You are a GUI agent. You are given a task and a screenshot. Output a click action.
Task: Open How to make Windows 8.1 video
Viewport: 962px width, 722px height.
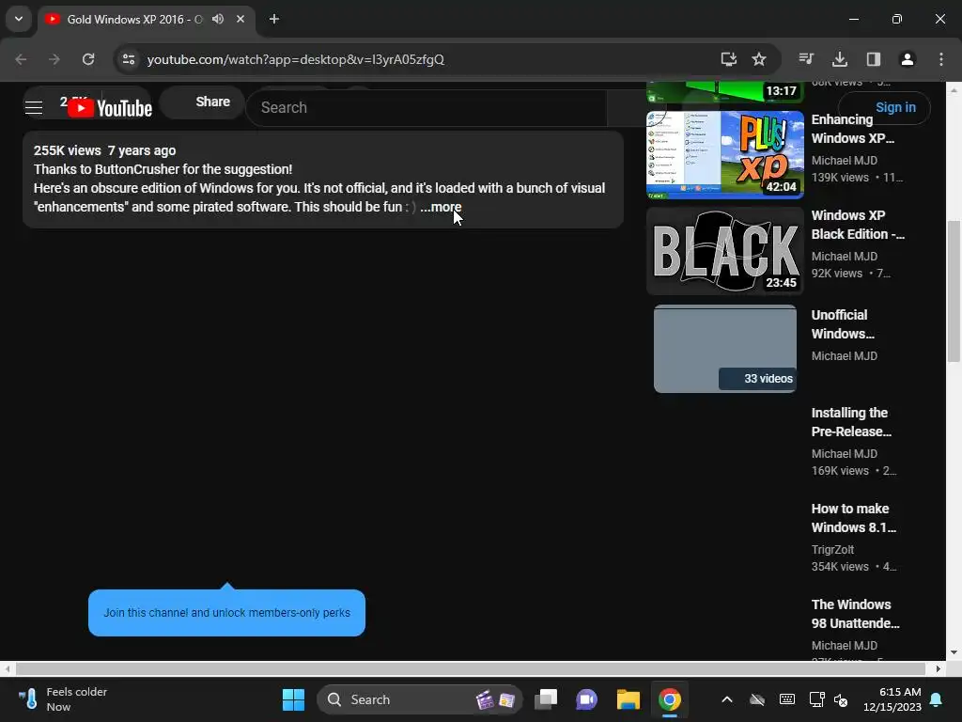[x=853, y=518]
